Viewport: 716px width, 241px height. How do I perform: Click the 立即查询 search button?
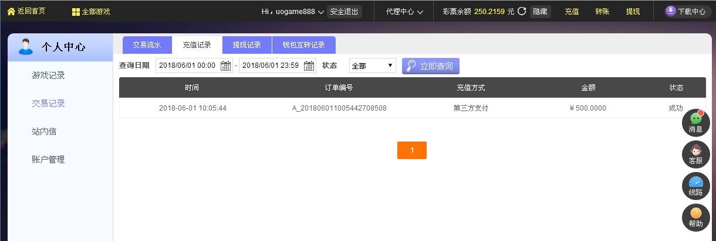pos(431,66)
